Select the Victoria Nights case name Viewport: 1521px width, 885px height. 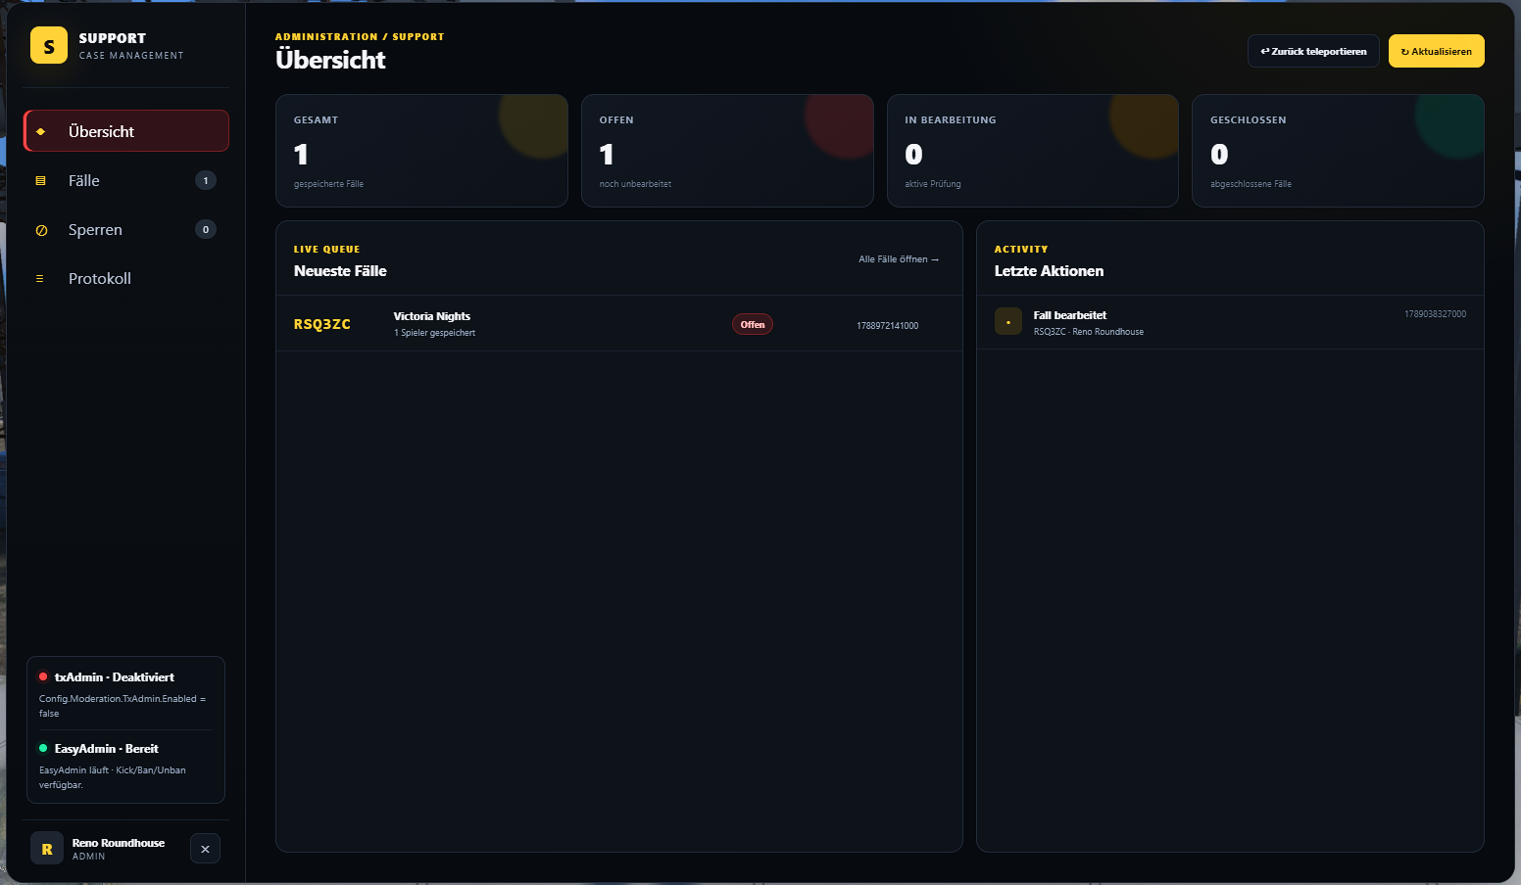click(432, 316)
